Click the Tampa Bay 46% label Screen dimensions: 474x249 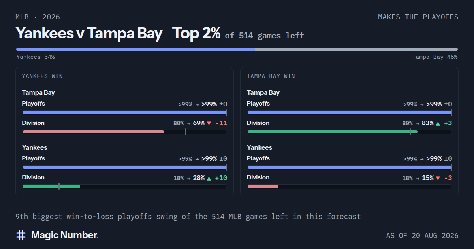(x=435, y=57)
